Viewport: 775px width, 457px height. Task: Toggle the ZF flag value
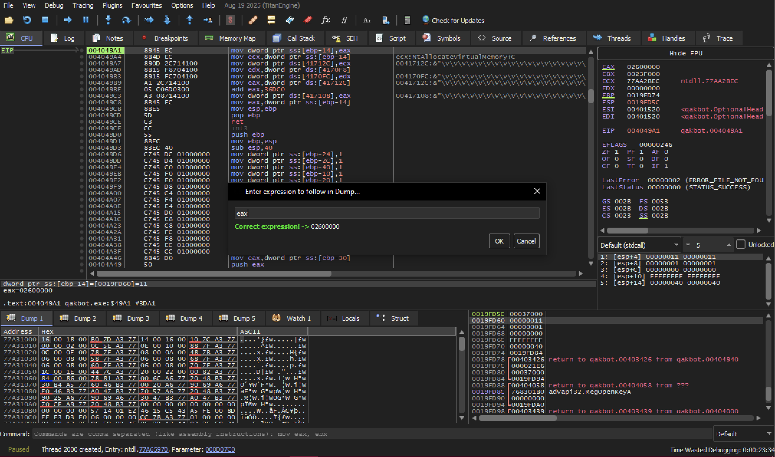click(616, 152)
